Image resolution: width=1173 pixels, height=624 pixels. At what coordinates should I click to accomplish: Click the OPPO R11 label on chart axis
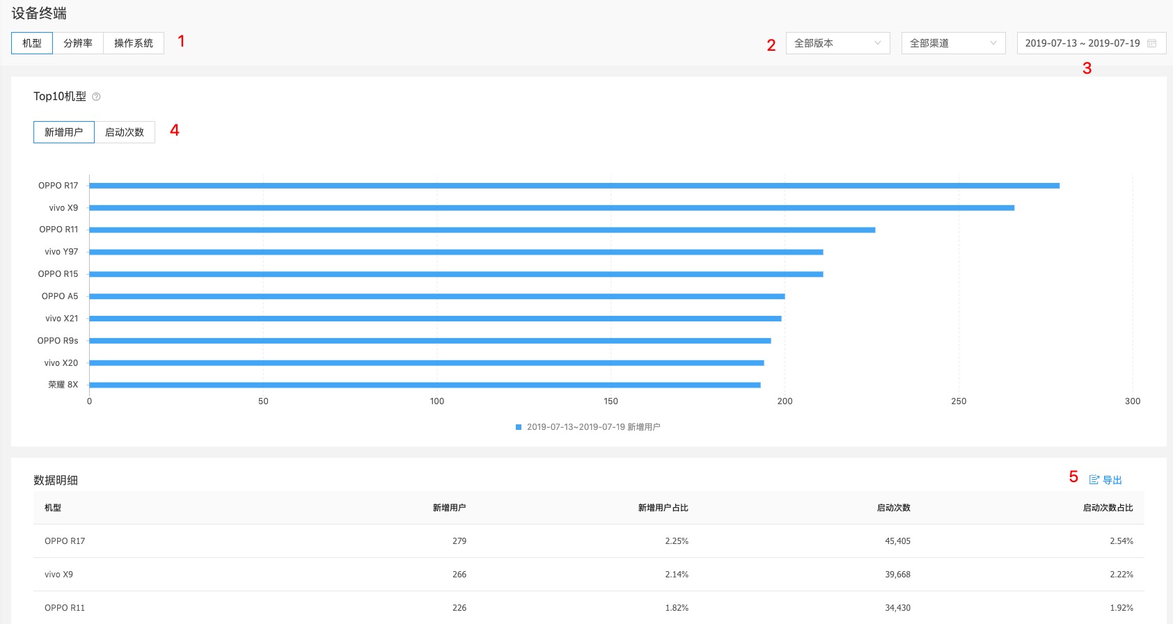(x=58, y=230)
